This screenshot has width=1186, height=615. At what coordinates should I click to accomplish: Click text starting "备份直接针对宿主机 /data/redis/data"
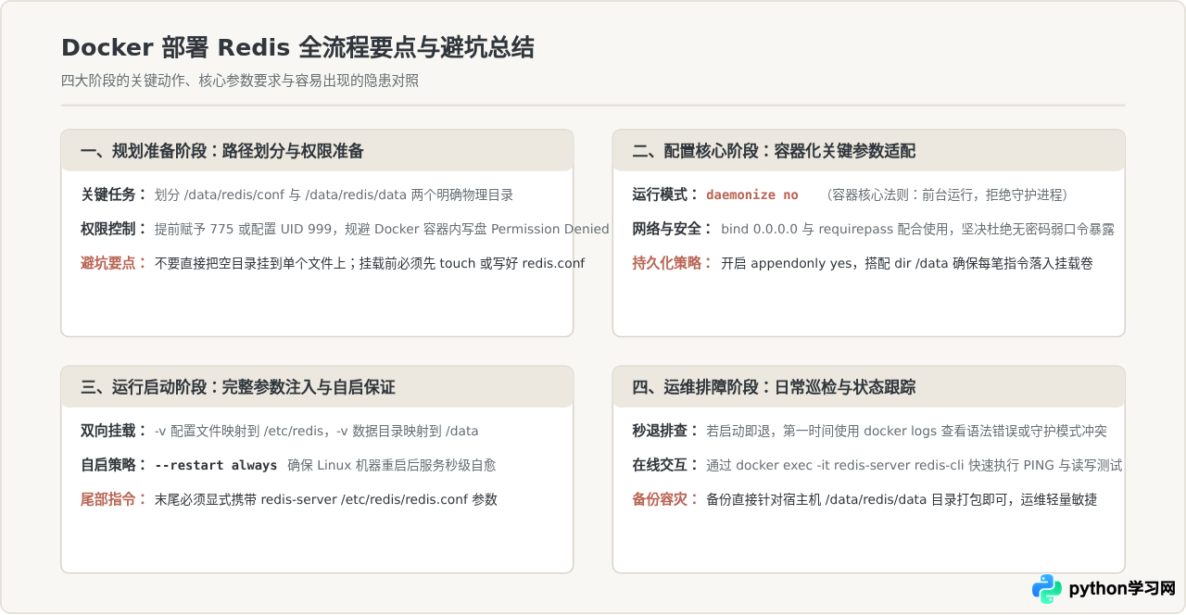(902, 499)
